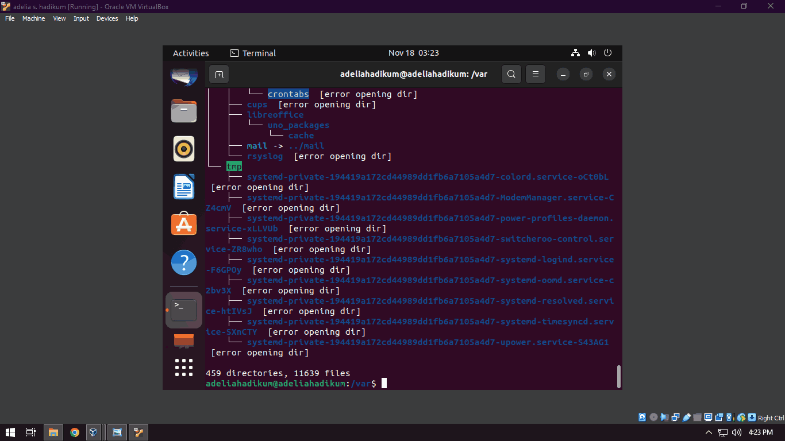Click the VirtualBox CPU virtualization indicator
The width and height of the screenshot is (785, 441).
[x=730, y=417]
